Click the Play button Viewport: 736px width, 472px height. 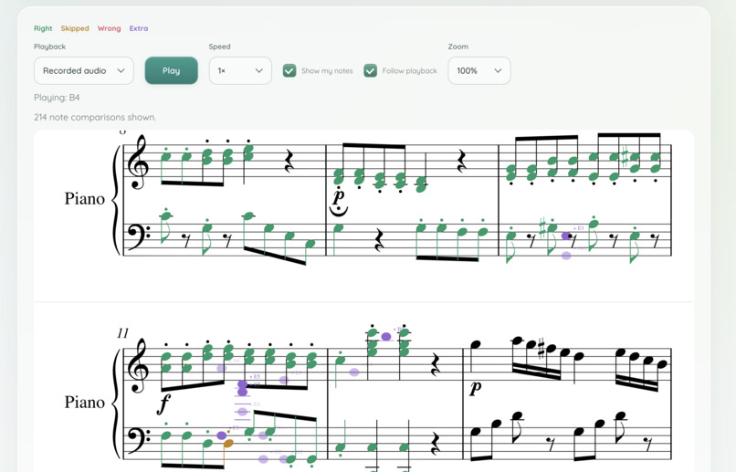[x=172, y=71]
